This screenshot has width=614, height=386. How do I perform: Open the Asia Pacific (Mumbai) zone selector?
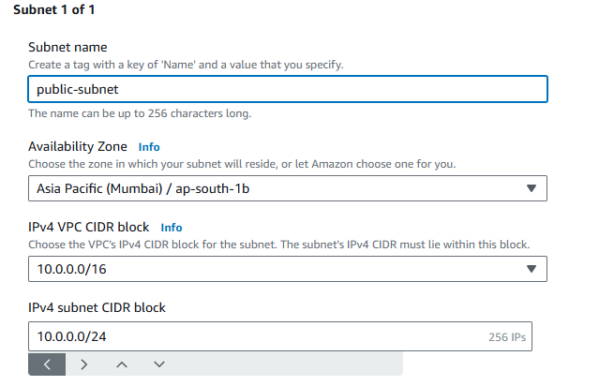click(x=288, y=188)
